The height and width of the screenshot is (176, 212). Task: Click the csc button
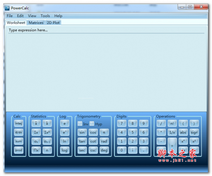click(x=93, y=150)
